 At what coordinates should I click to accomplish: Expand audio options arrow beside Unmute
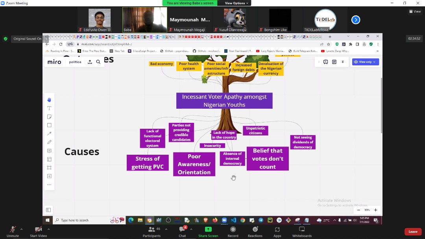pyautogui.click(x=21, y=229)
